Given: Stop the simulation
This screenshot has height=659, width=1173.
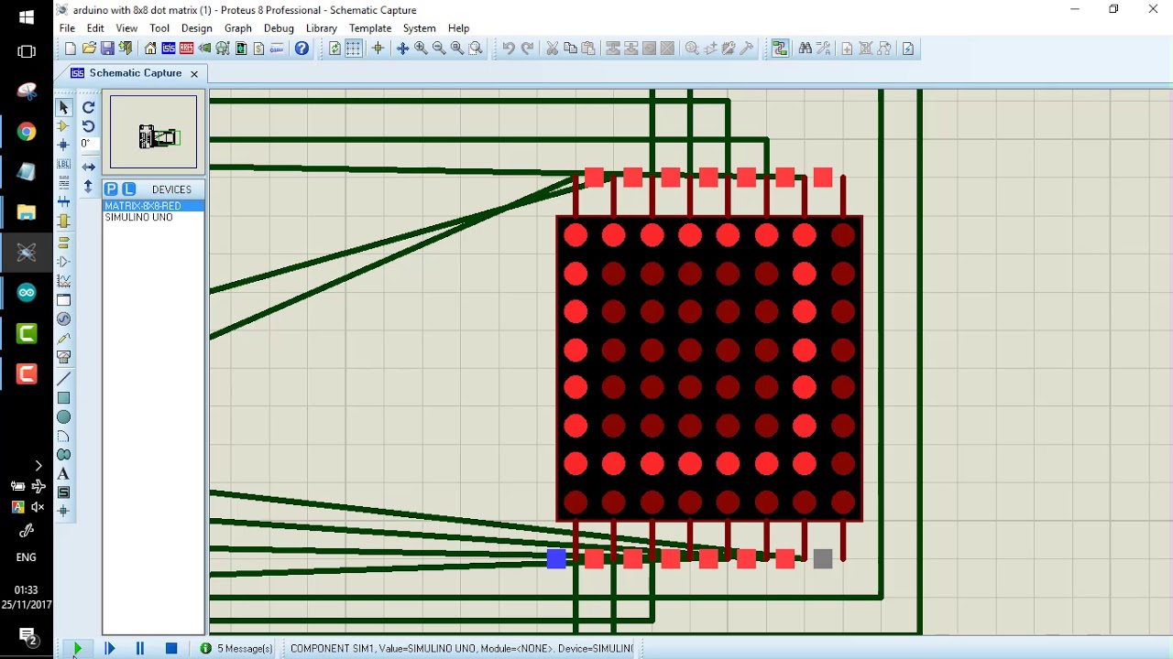Looking at the screenshot, I should pos(171,648).
